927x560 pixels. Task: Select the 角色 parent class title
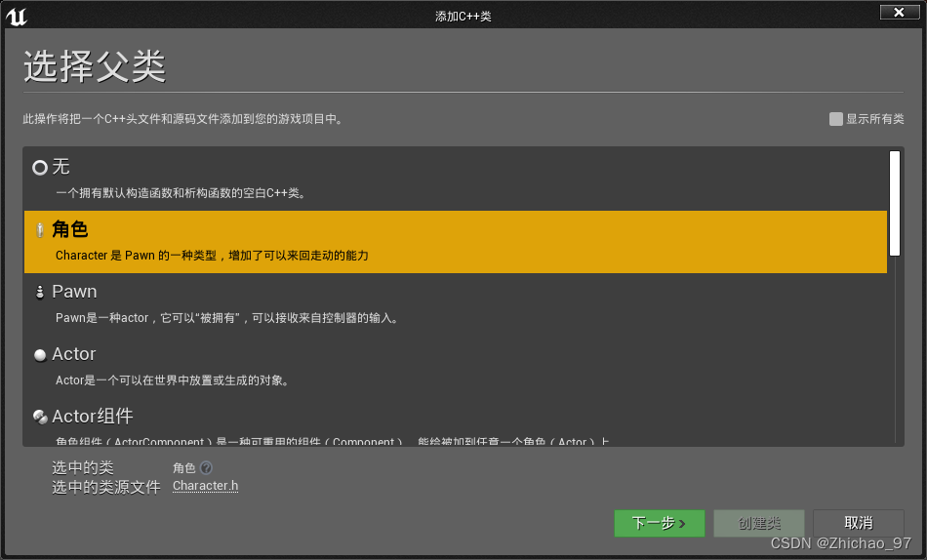[69, 229]
